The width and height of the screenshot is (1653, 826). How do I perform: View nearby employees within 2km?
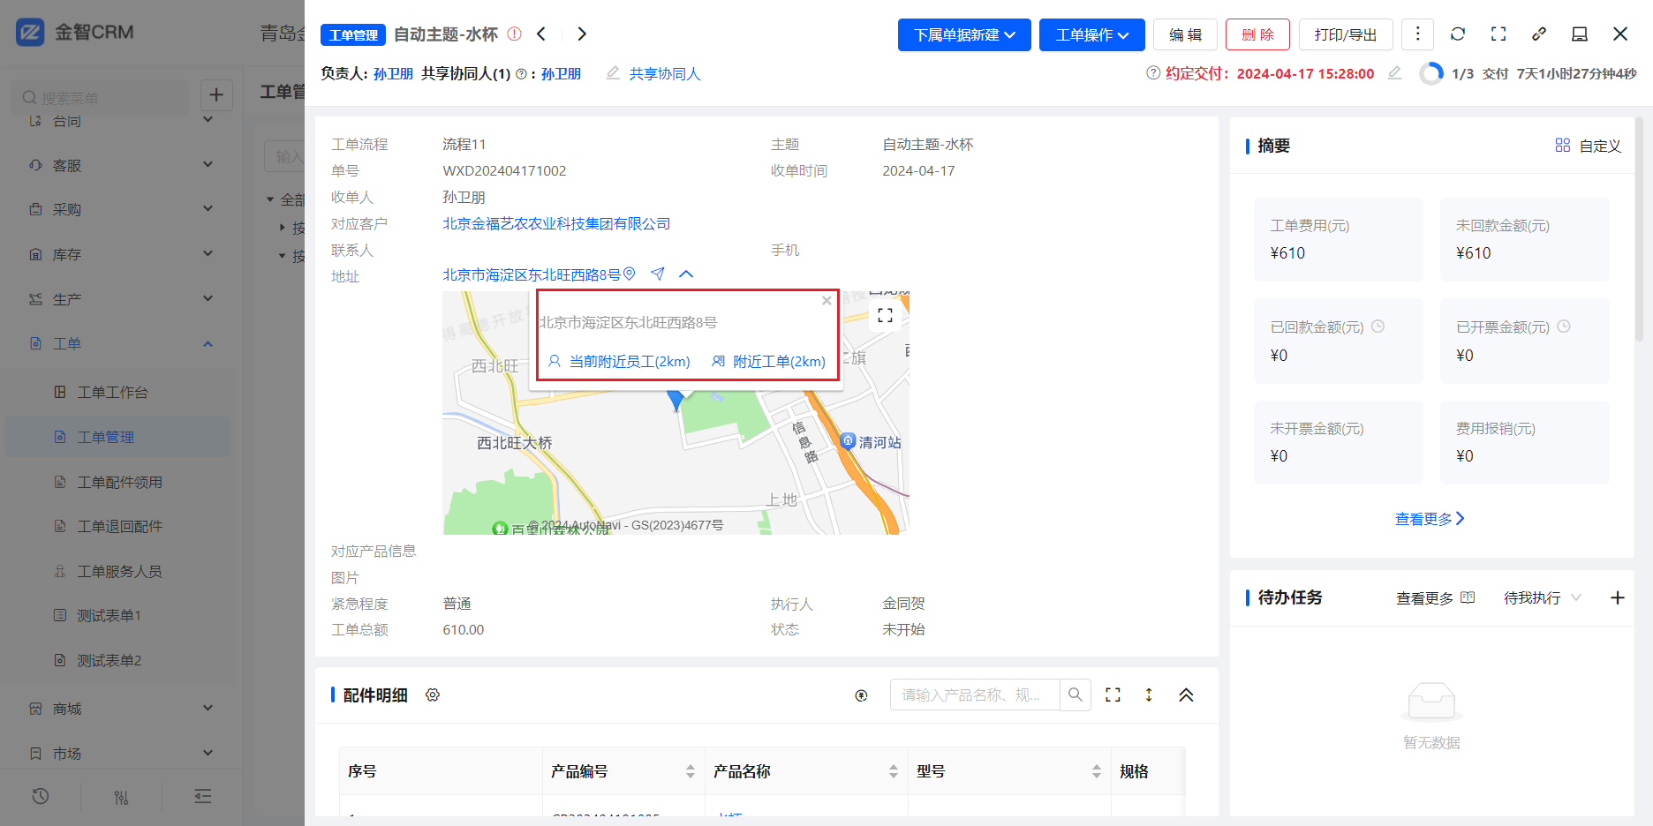pos(619,361)
